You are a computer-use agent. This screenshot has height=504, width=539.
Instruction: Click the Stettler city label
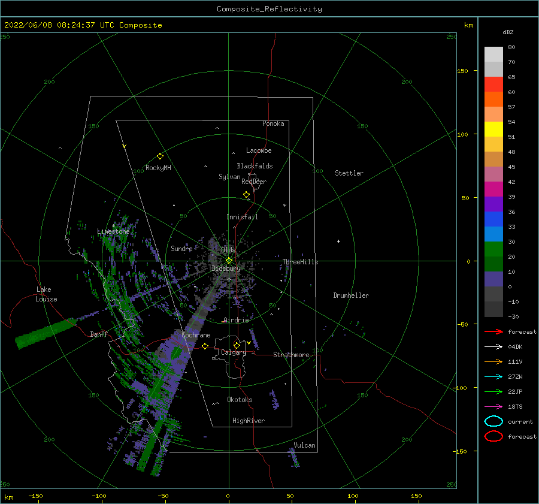coord(349,173)
